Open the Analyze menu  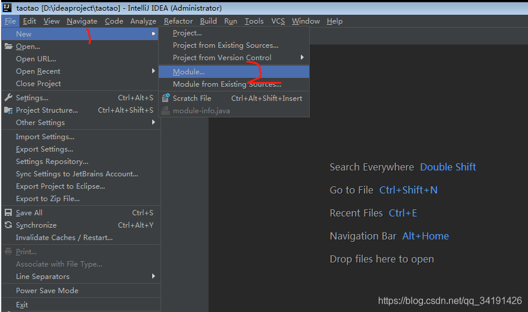143,21
